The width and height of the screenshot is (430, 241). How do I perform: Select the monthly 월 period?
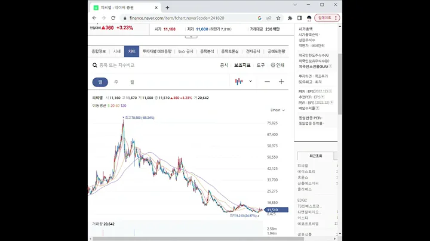pos(132,82)
